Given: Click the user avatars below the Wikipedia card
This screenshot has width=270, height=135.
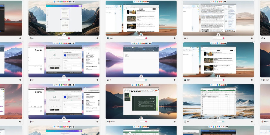Looking at the screenshot, I should [186, 38].
